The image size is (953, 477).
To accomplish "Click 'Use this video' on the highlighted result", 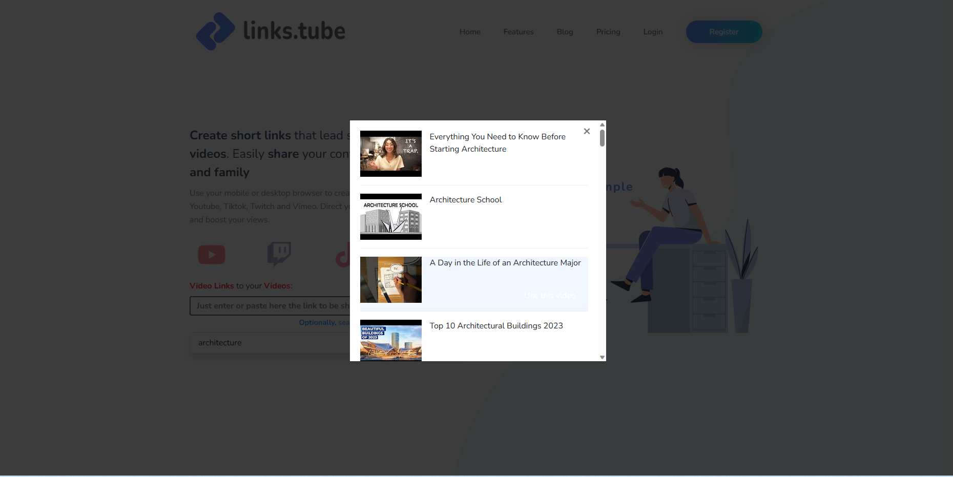I will pyautogui.click(x=550, y=296).
